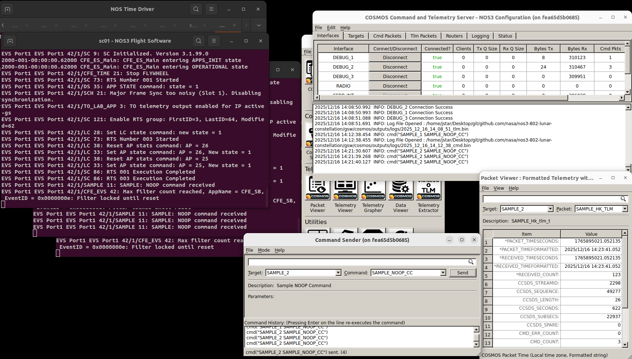The height and width of the screenshot is (359, 632).
Task: Close the active tab in NOS Time Driver
Action: click(234, 25)
